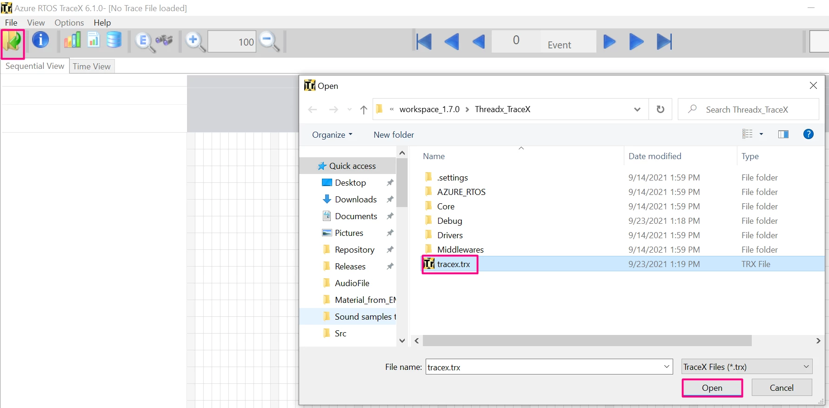Click the horizontal file list scrollbar
Viewport: 829px width, 408px height.
tap(587, 341)
